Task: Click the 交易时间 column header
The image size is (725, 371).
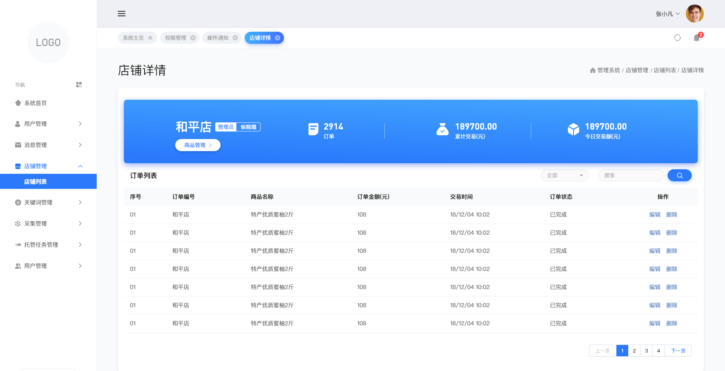Action: 461,196
